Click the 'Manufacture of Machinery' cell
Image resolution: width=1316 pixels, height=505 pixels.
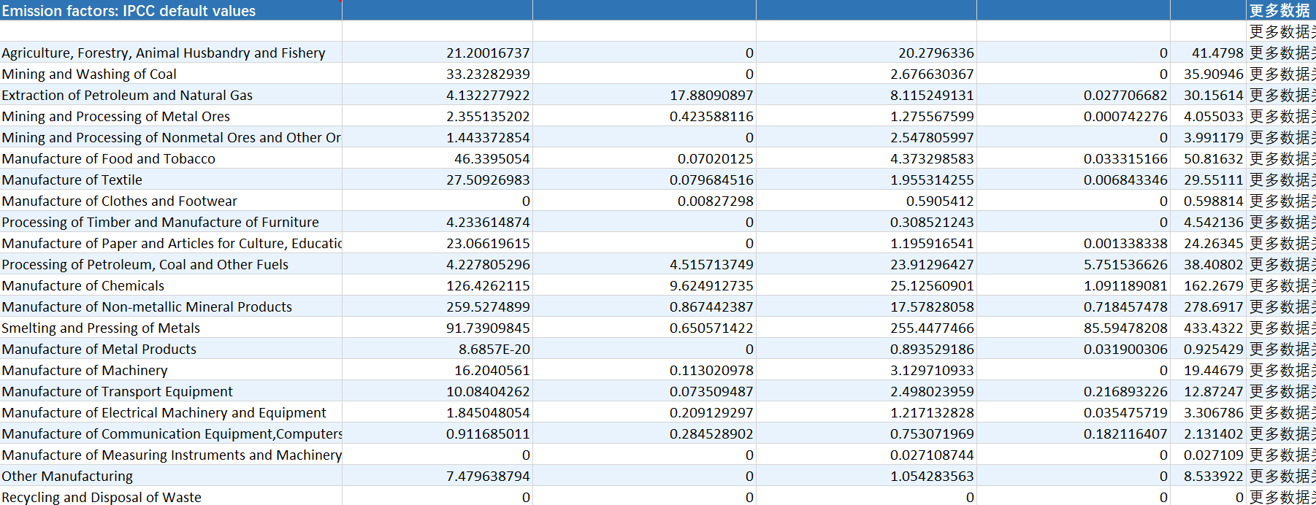(x=171, y=370)
